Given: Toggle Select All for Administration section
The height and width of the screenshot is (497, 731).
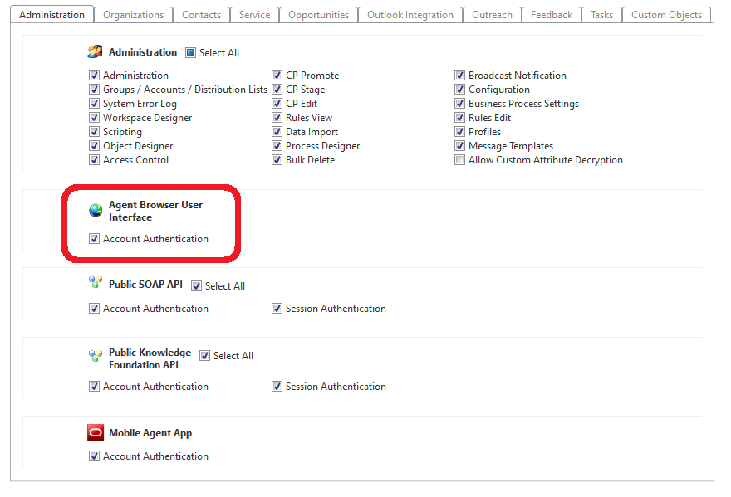Looking at the screenshot, I should point(191,52).
